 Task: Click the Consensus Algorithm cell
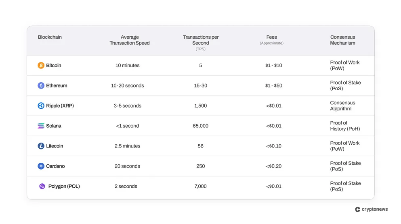pyautogui.click(x=343, y=106)
